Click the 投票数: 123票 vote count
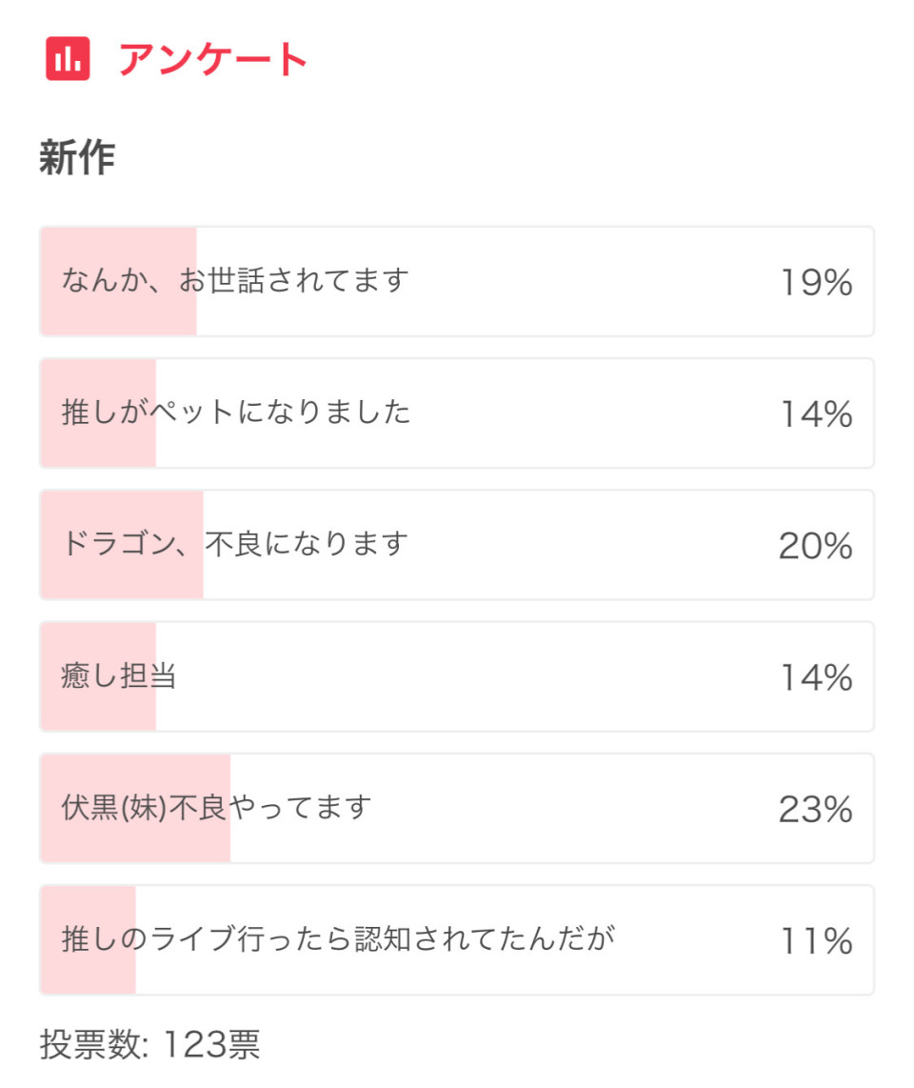The width and height of the screenshot is (914, 1088). click(149, 1044)
